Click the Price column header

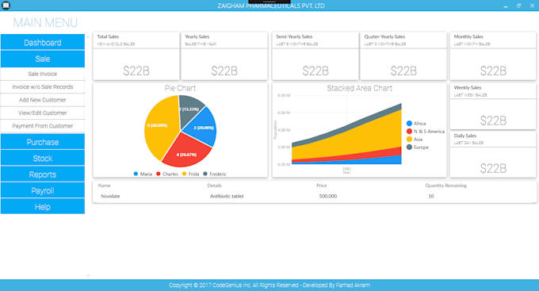321,186
